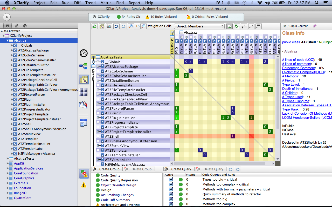Open Spotlight search in menu bar

tap(317, 3)
